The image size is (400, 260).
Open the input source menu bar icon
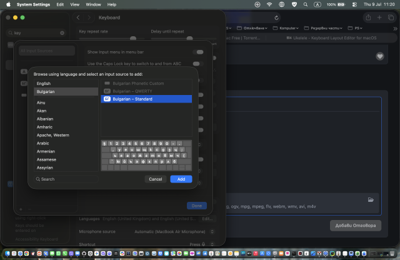point(317,4)
